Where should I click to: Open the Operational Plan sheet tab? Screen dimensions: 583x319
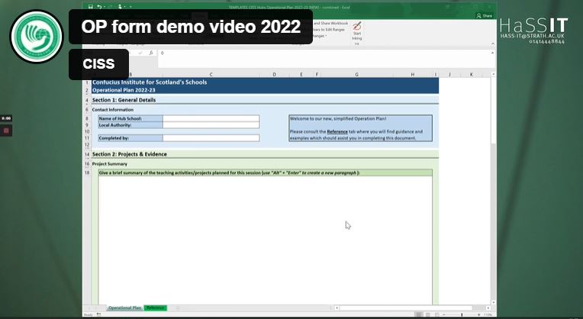pyautogui.click(x=124, y=308)
